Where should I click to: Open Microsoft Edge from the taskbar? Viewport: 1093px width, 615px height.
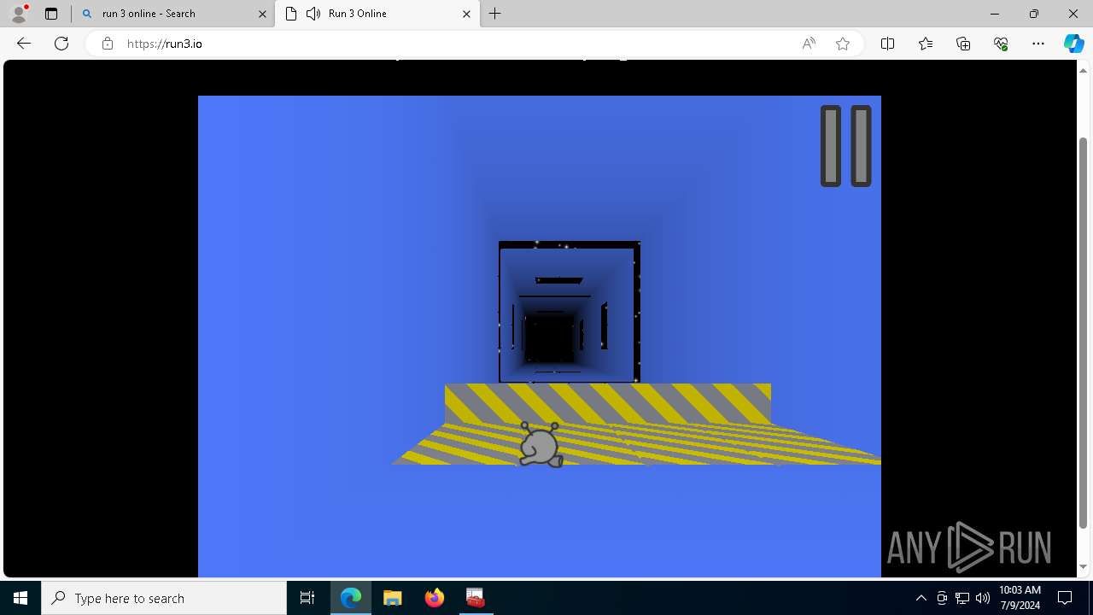pos(351,598)
